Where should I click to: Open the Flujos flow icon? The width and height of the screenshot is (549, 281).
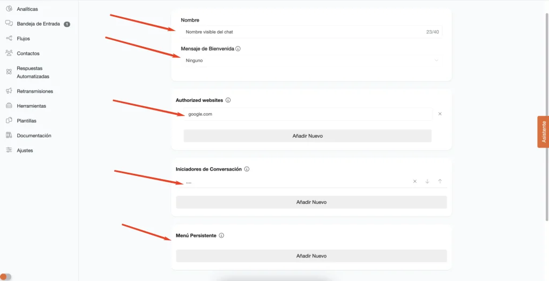[x=9, y=38]
